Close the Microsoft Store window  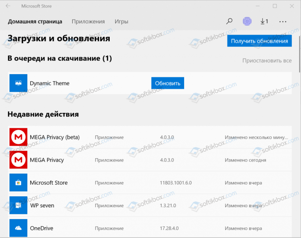click(292, 6)
